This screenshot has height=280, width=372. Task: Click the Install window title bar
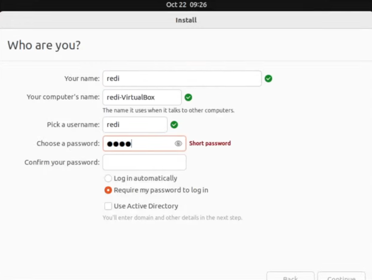coord(186,20)
